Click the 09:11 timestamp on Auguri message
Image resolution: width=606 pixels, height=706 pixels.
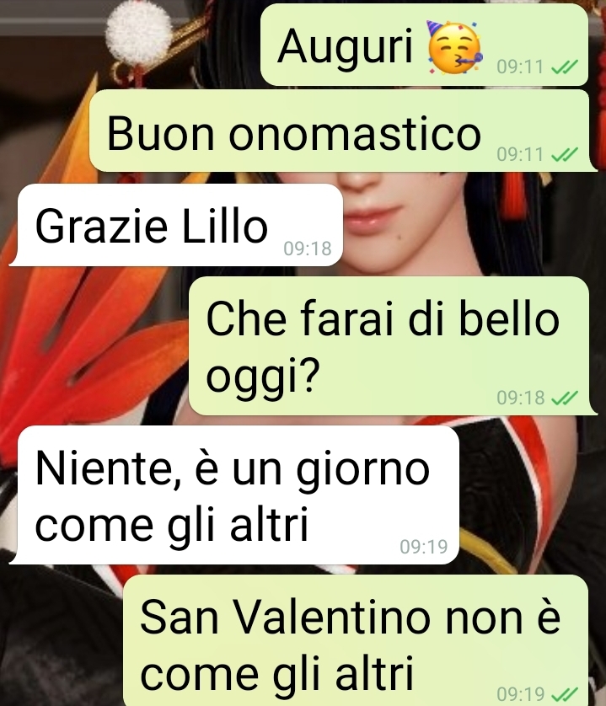pyautogui.click(x=520, y=67)
